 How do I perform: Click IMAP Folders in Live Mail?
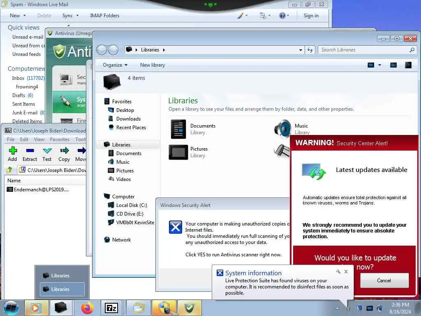(105, 16)
